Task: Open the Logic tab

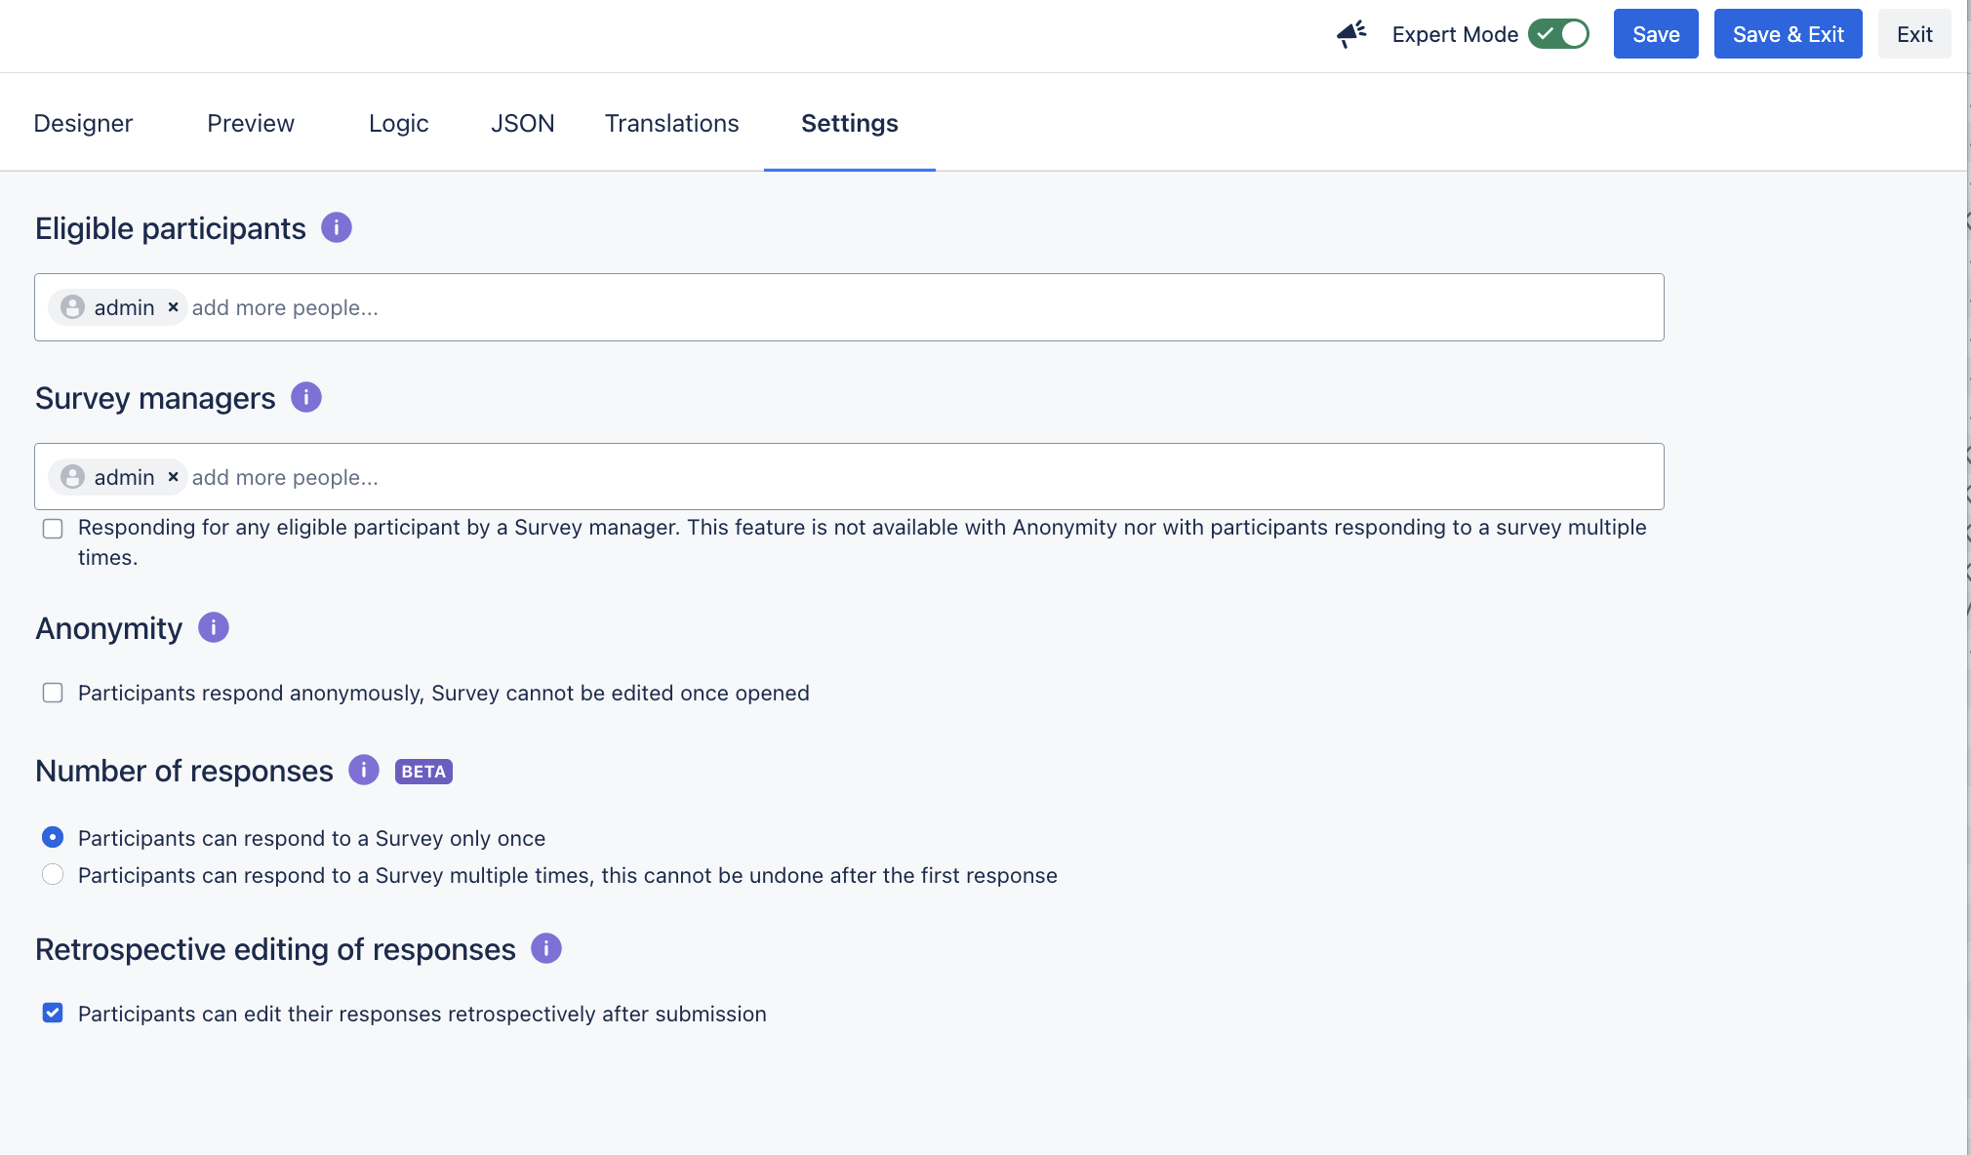Action: click(x=398, y=123)
